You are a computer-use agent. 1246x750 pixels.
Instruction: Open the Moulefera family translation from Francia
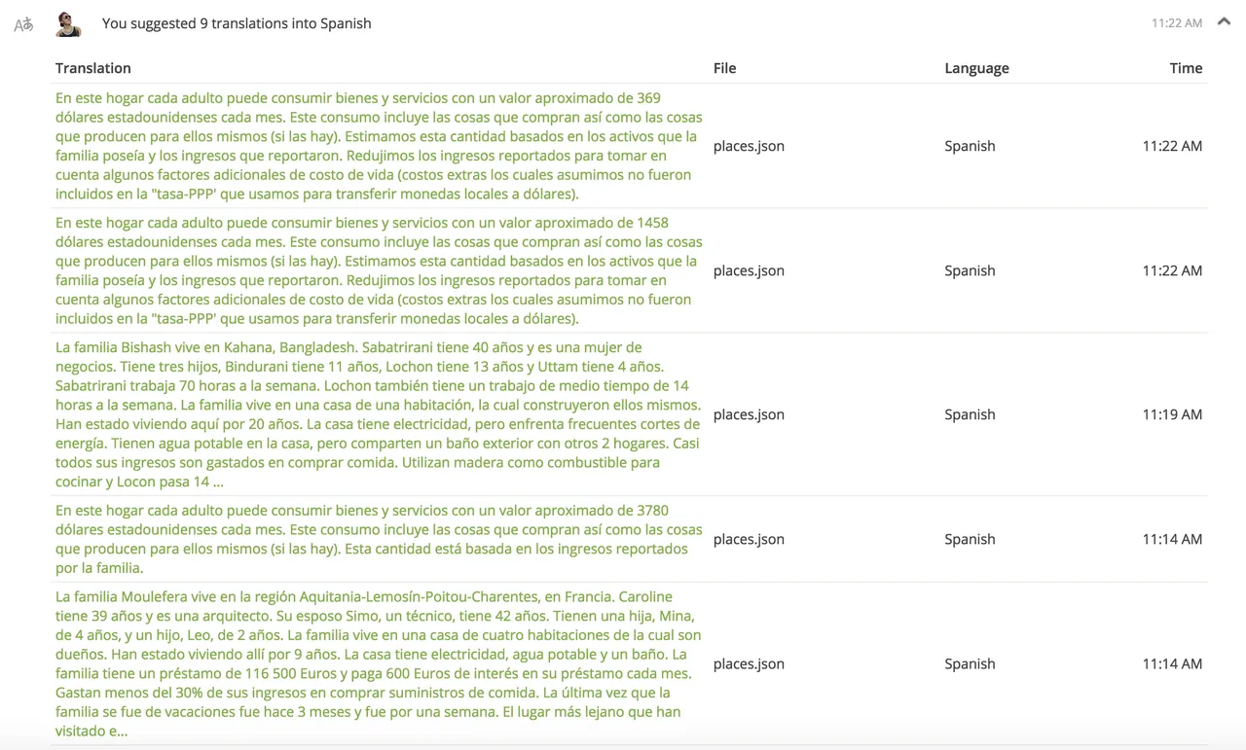coord(378,663)
